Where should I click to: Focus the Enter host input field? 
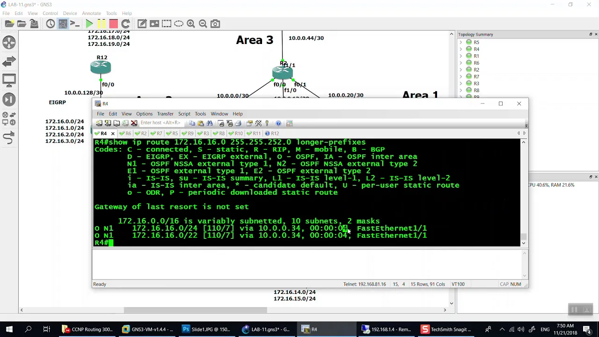(161, 123)
